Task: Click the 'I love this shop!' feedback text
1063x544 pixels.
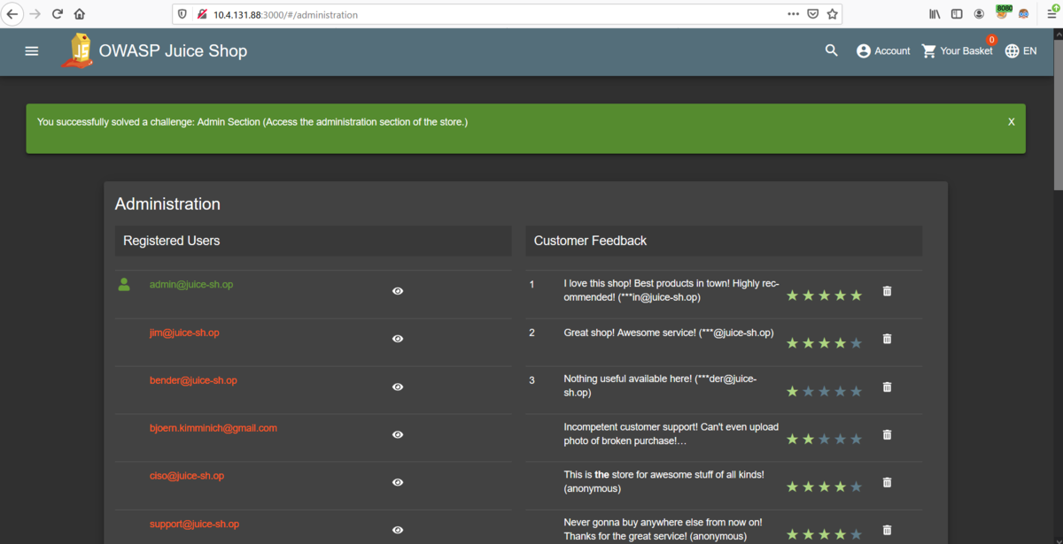Action: tap(671, 291)
